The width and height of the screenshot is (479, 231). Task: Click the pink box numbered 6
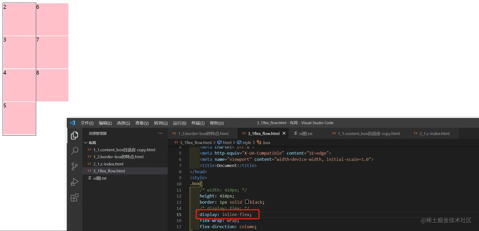[x=52, y=19]
